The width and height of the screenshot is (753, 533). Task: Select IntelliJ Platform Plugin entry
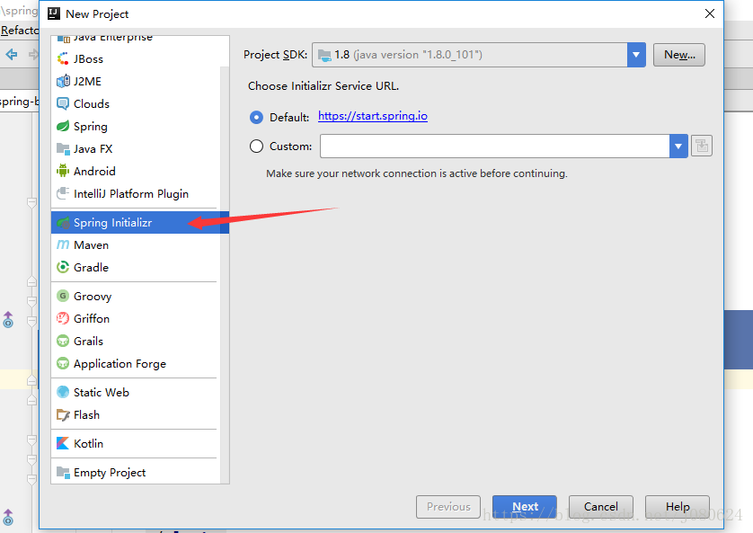point(140,193)
